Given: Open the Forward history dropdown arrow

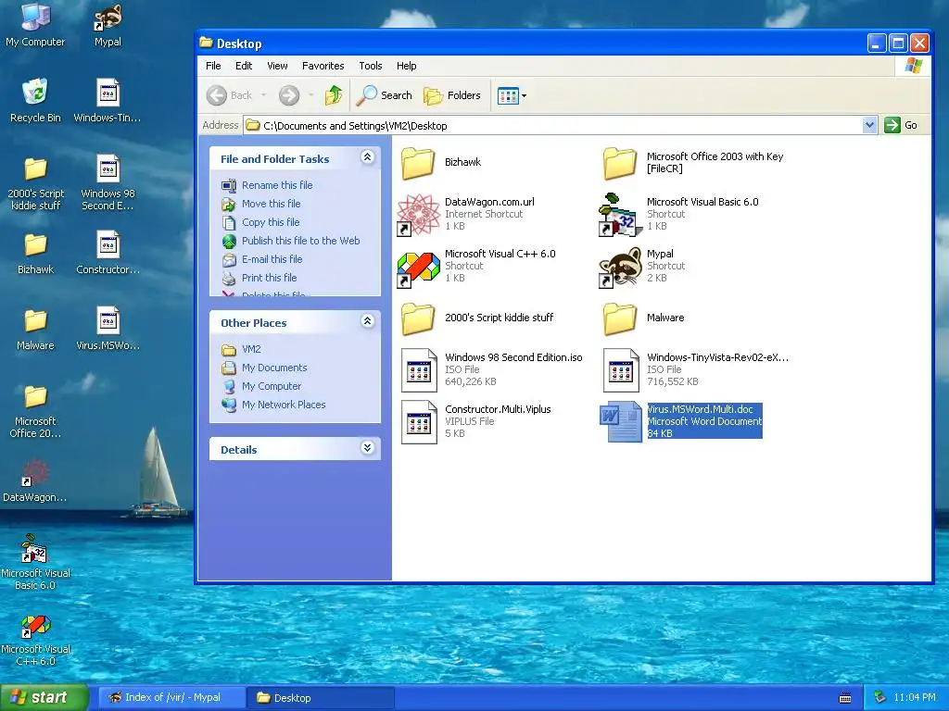Looking at the screenshot, I should point(311,95).
